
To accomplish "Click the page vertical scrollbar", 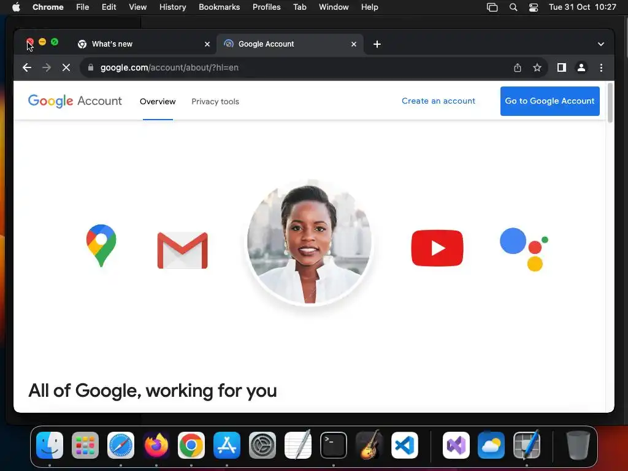I will point(610,102).
